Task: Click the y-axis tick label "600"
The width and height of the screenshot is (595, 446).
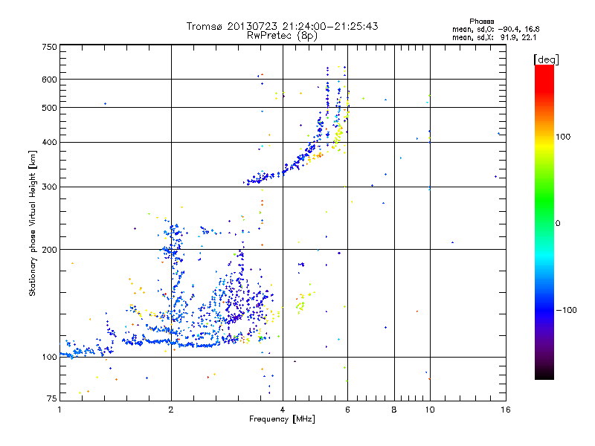Action: pos(49,80)
